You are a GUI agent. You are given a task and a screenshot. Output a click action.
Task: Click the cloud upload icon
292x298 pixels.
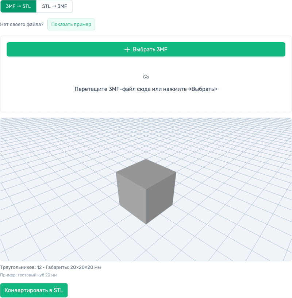(x=146, y=77)
